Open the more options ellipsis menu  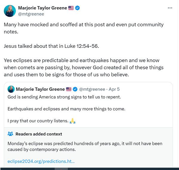pyautogui.click(x=170, y=8)
